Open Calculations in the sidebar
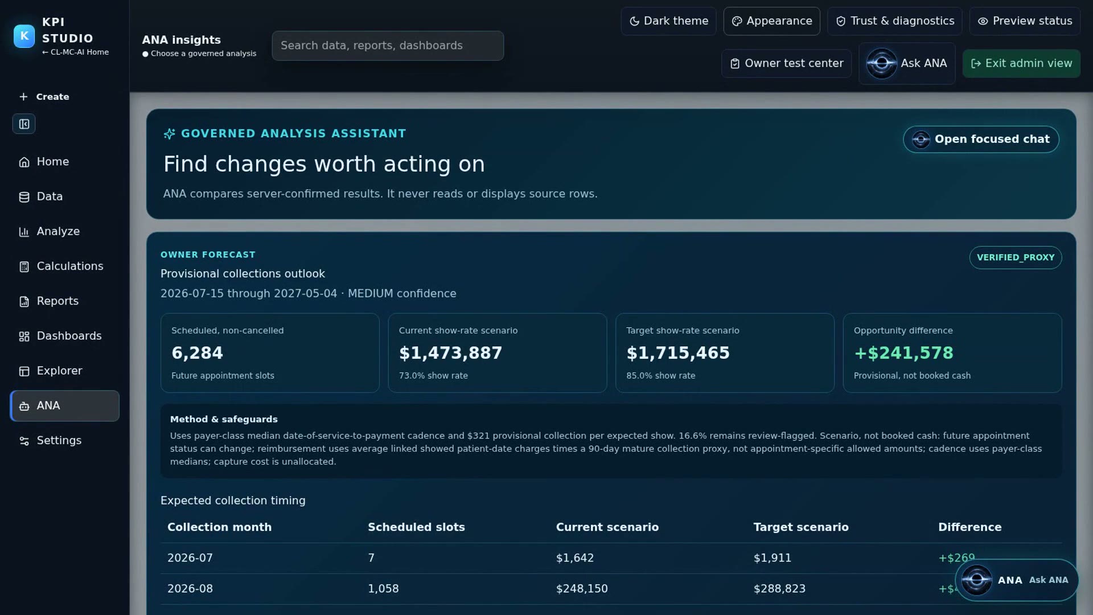1093x615 pixels. click(x=64, y=266)
